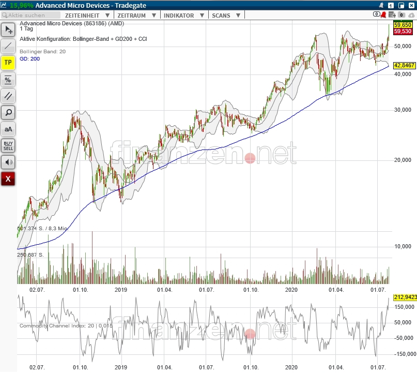Activate the magnifier zoom tool

(x=8, y=113)
